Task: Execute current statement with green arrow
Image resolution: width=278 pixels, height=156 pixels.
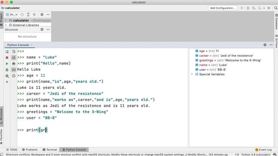Action: coord(7,64)
